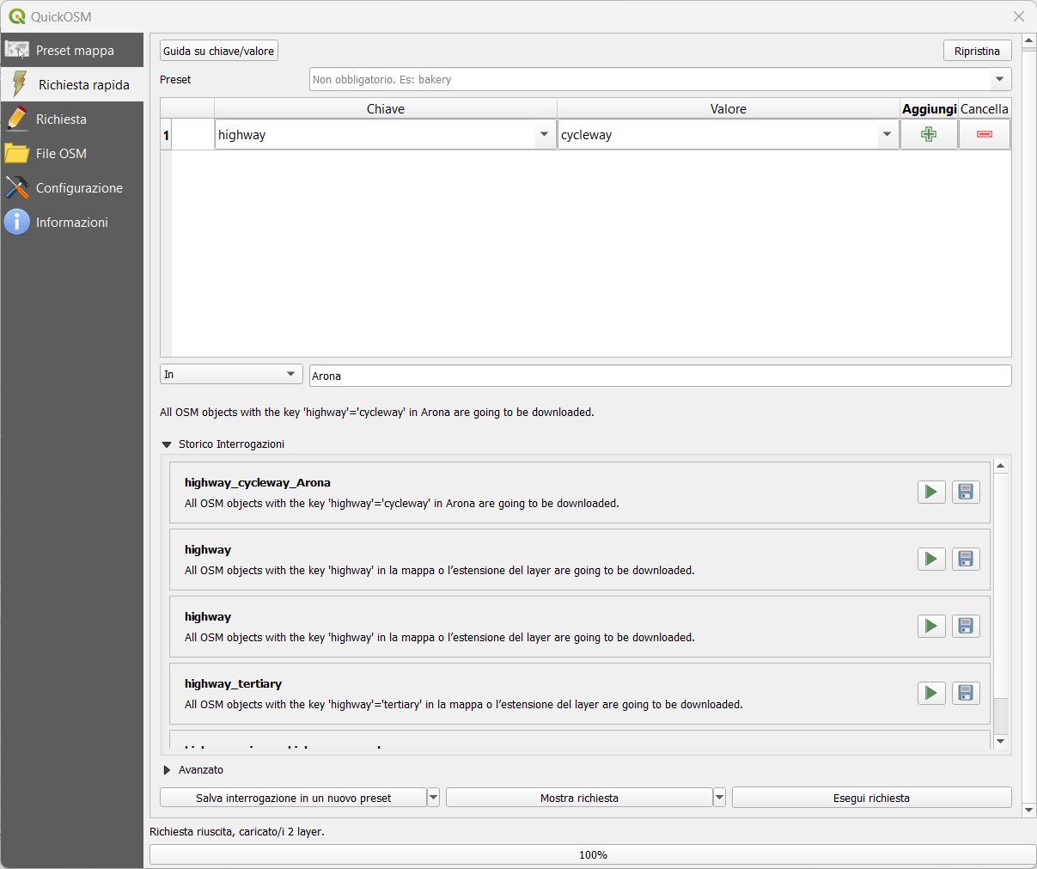1037x869 pixels.
Task: Open the Mostra richiesta dropdown arrow
Action: point(719,798)
